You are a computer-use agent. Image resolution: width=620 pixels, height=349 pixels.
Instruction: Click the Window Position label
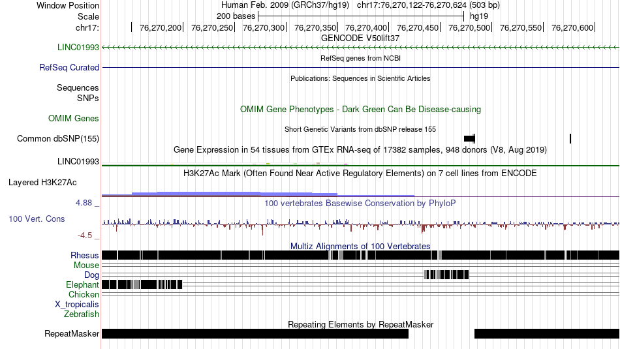point(68,5)
